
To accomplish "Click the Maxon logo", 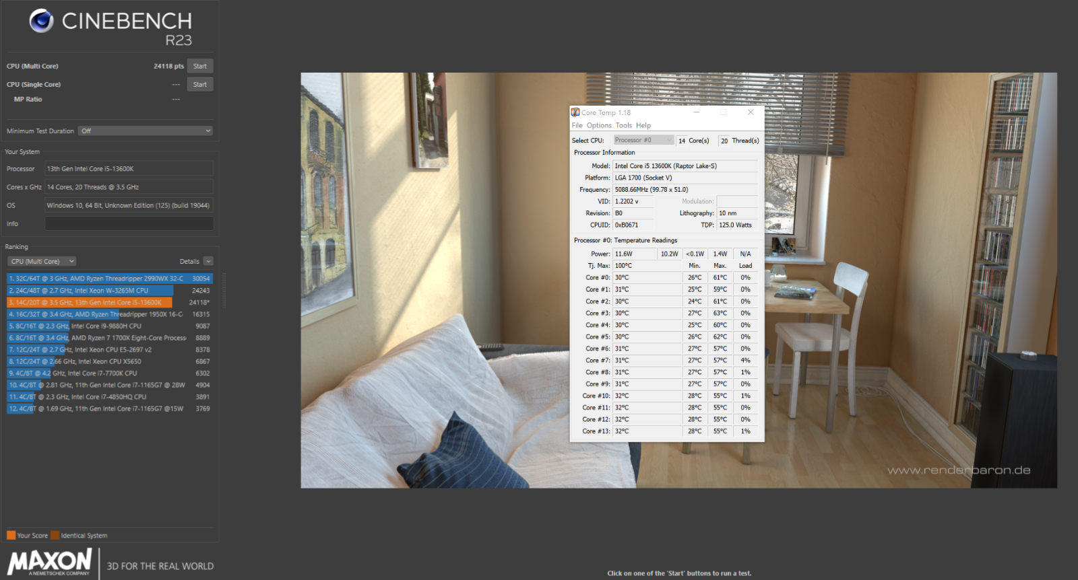I will click(50, 562).
